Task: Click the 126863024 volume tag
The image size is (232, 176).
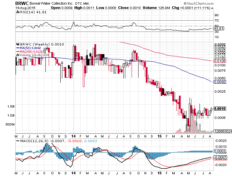Action: (223, 132)
